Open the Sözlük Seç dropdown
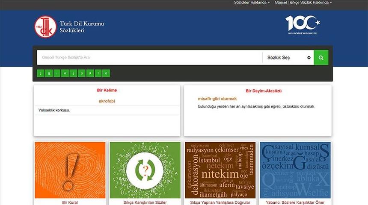Image resolution: width=368 pixels, height=205 pixels. (288, 58)
